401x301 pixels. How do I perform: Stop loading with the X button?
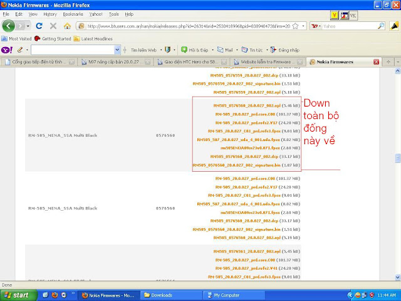coord(53,26)
